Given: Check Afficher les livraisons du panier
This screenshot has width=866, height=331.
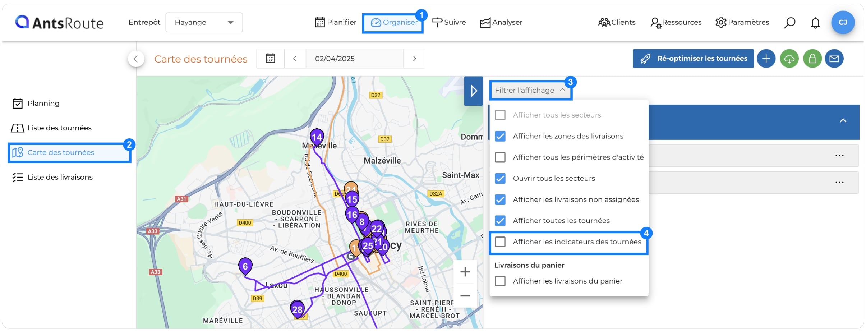Looking at the screenshot, I should click(x=500, y=281).
